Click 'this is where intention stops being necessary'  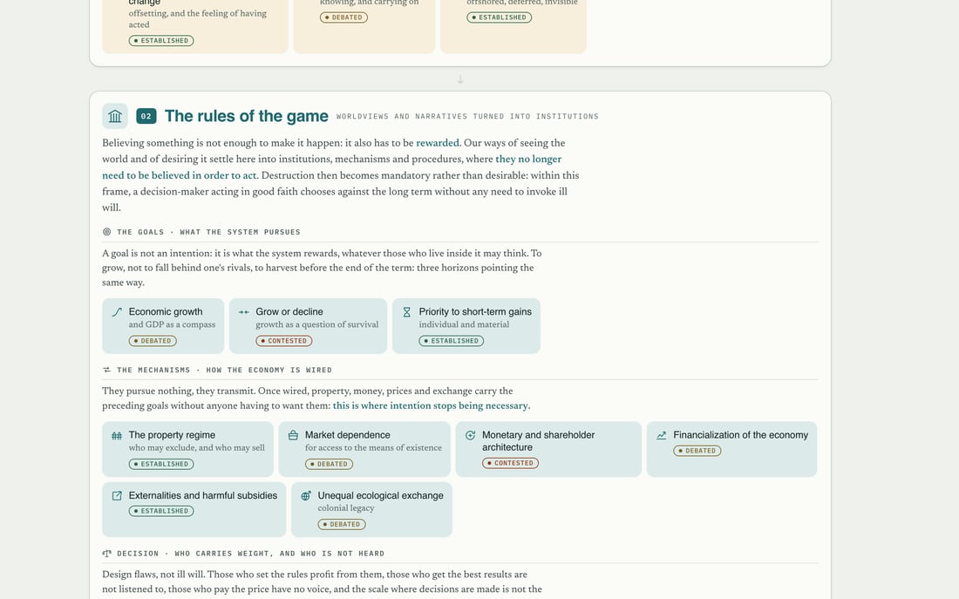click(x=431, y=405)
